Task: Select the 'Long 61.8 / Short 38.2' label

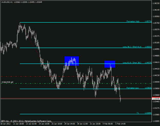Action: (x=132, y=63)
